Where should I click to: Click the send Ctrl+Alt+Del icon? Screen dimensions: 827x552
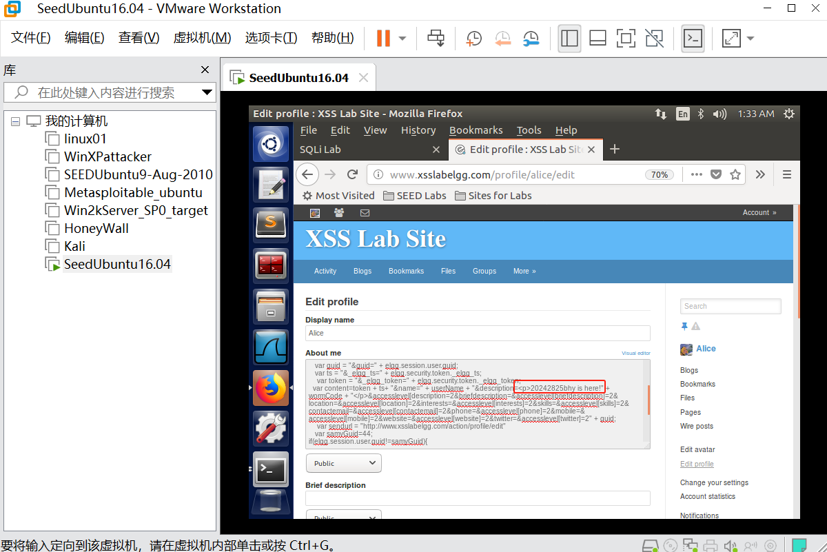436,38
